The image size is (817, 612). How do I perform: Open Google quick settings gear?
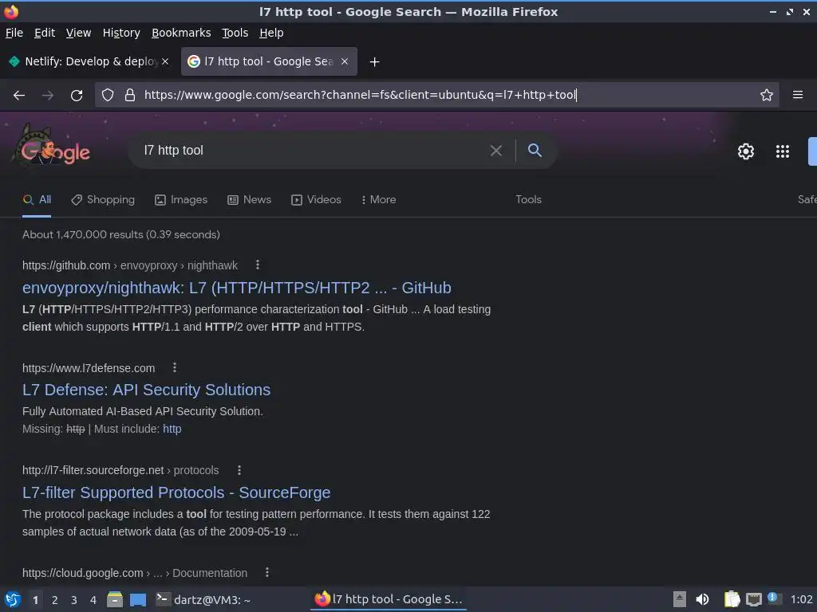coord(746,151)
